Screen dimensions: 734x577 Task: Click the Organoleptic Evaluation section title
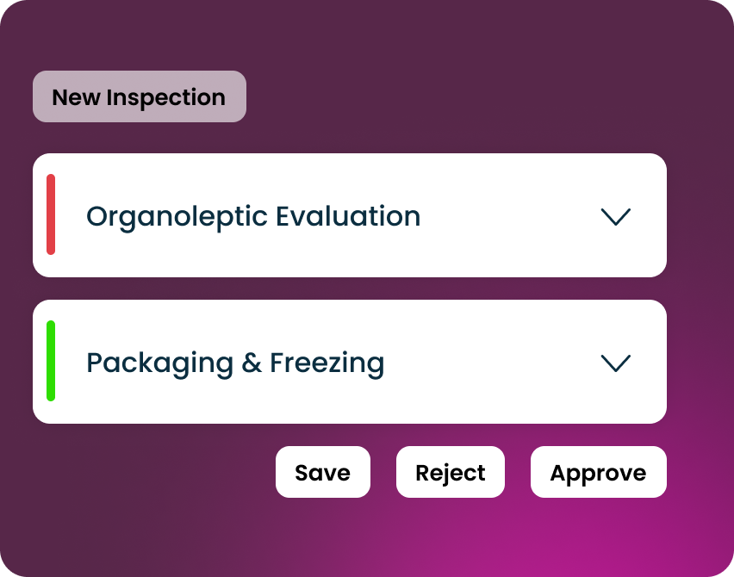click(x=253, y=216)
